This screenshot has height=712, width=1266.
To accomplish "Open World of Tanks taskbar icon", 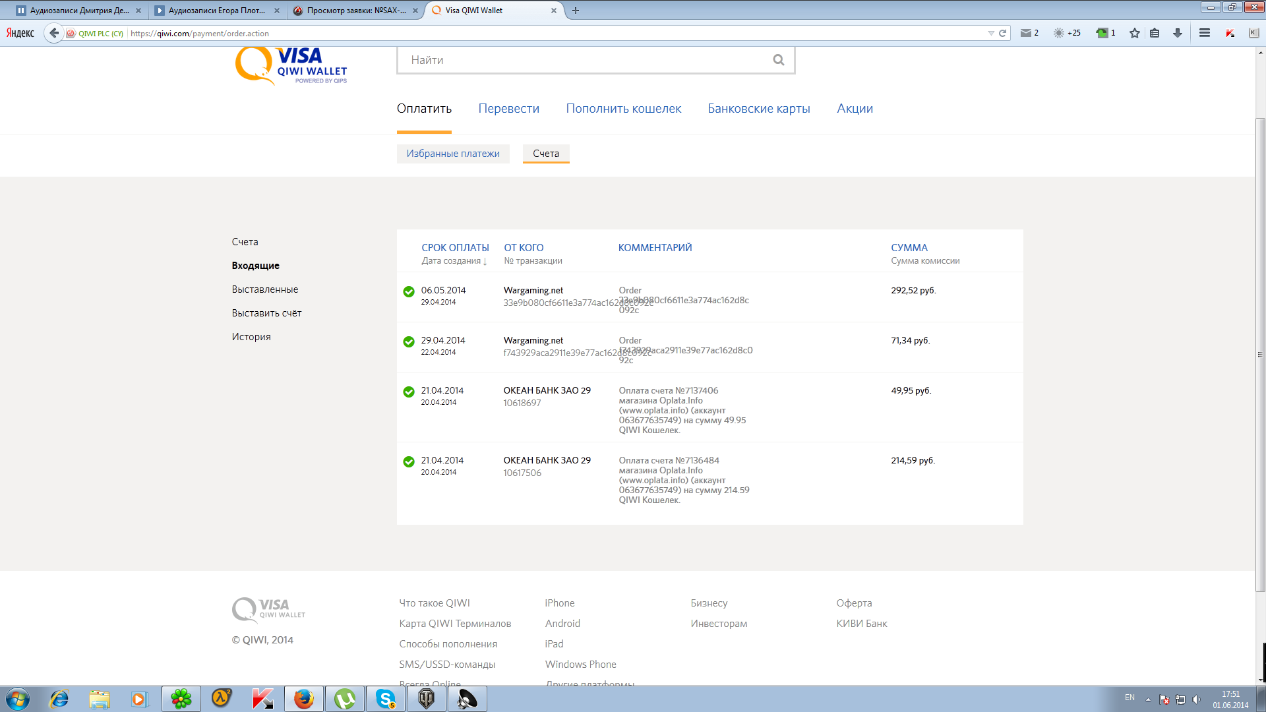I will pos(426,699).
